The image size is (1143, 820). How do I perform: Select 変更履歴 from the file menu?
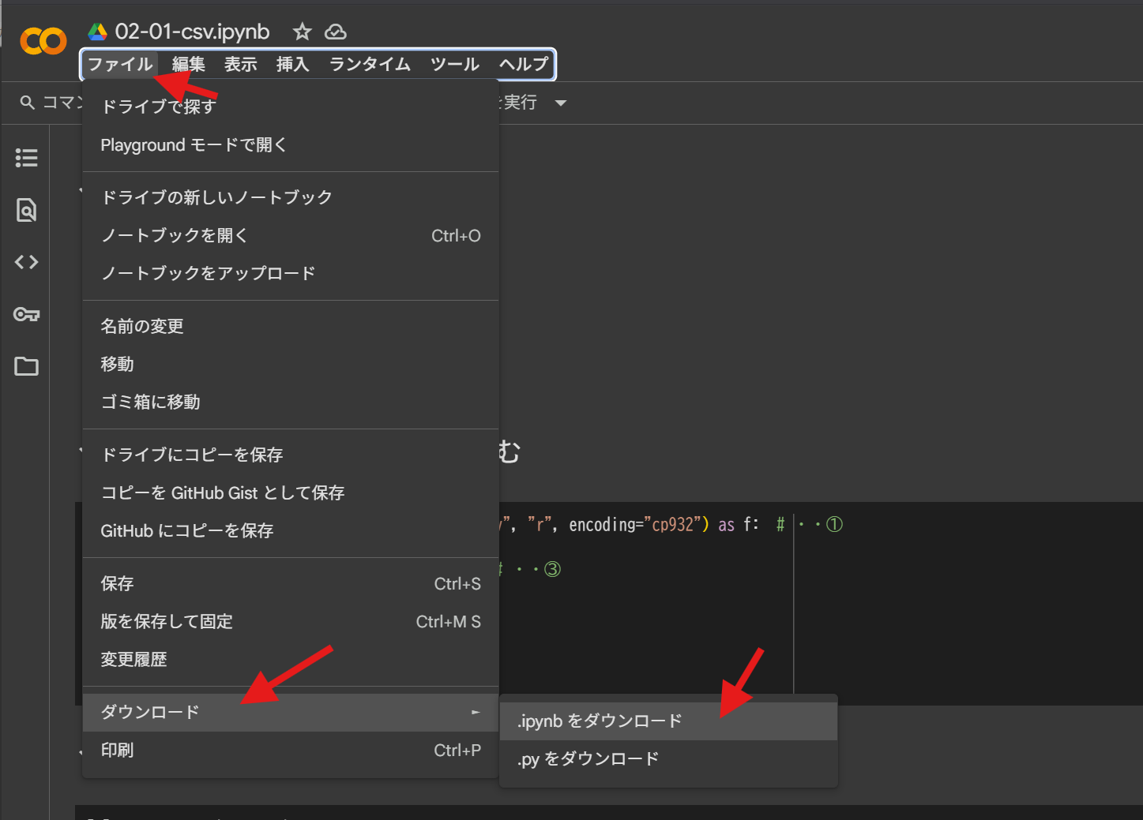coord(133,659)
